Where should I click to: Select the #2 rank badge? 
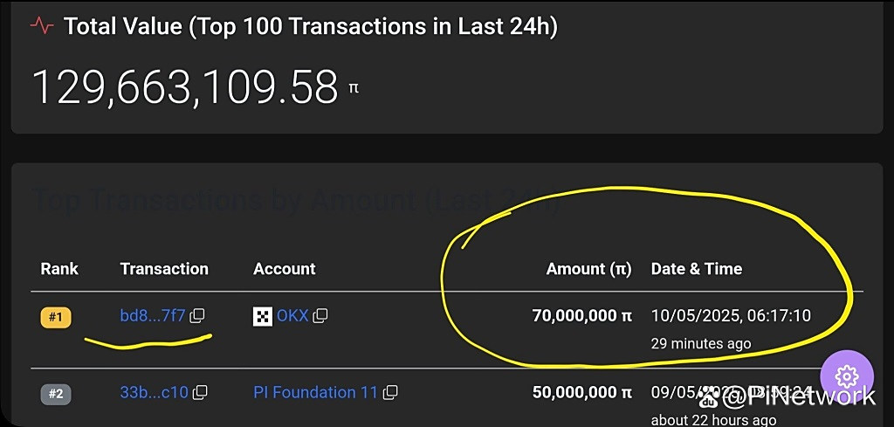pos(55,394)
